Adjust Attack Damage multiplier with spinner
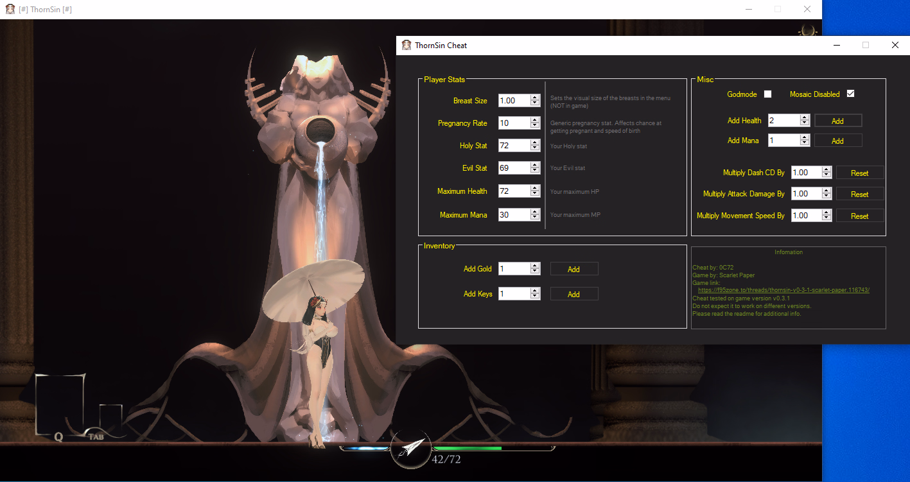The image size is (910, 482). 827,194
